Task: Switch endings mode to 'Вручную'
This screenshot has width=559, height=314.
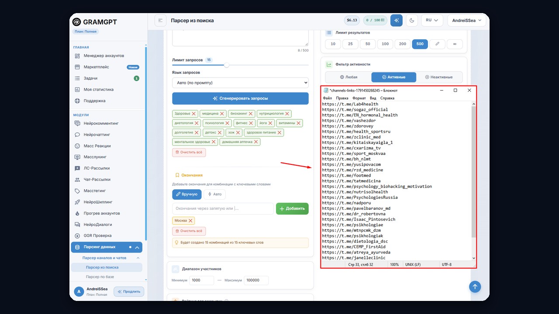Action: [x=186, y=194]
